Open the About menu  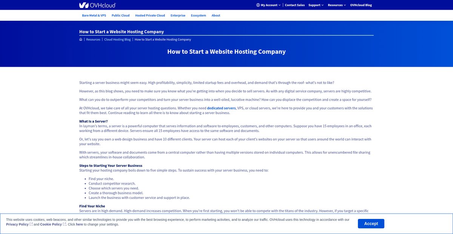[x=216, y=15]
